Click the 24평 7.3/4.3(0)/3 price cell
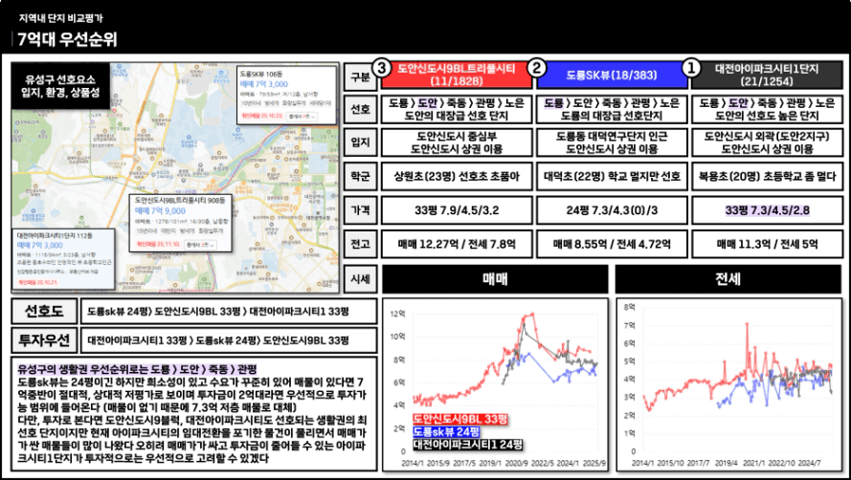851x480 pixels. point(612,210)
